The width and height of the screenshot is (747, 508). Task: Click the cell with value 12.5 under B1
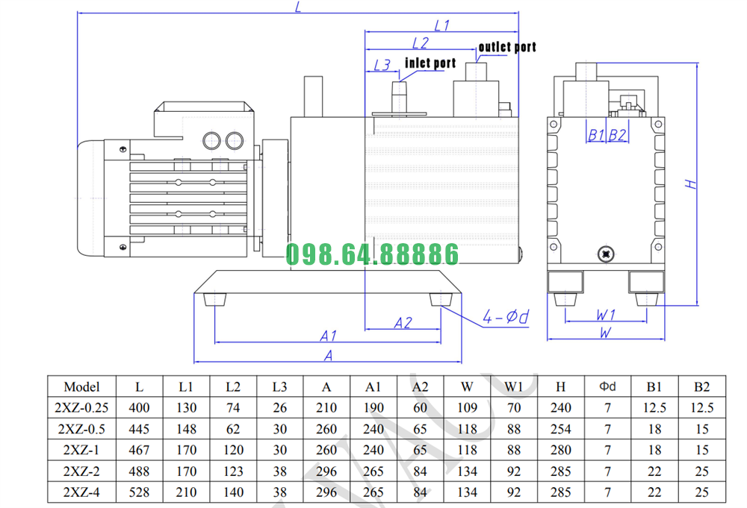point(654,407)
